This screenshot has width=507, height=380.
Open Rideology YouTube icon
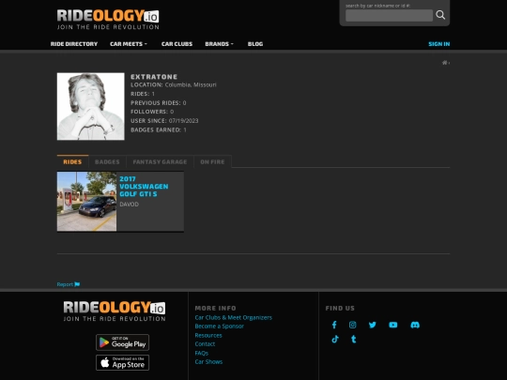point(393,325)
